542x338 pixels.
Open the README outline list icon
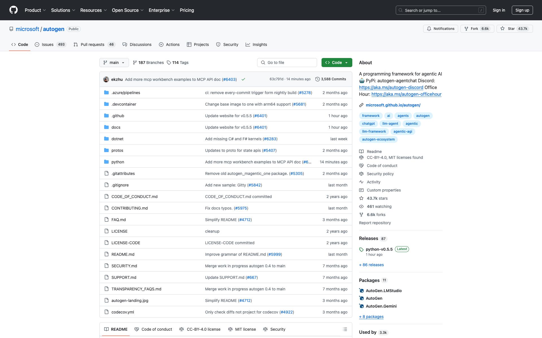tap(345, 329)
